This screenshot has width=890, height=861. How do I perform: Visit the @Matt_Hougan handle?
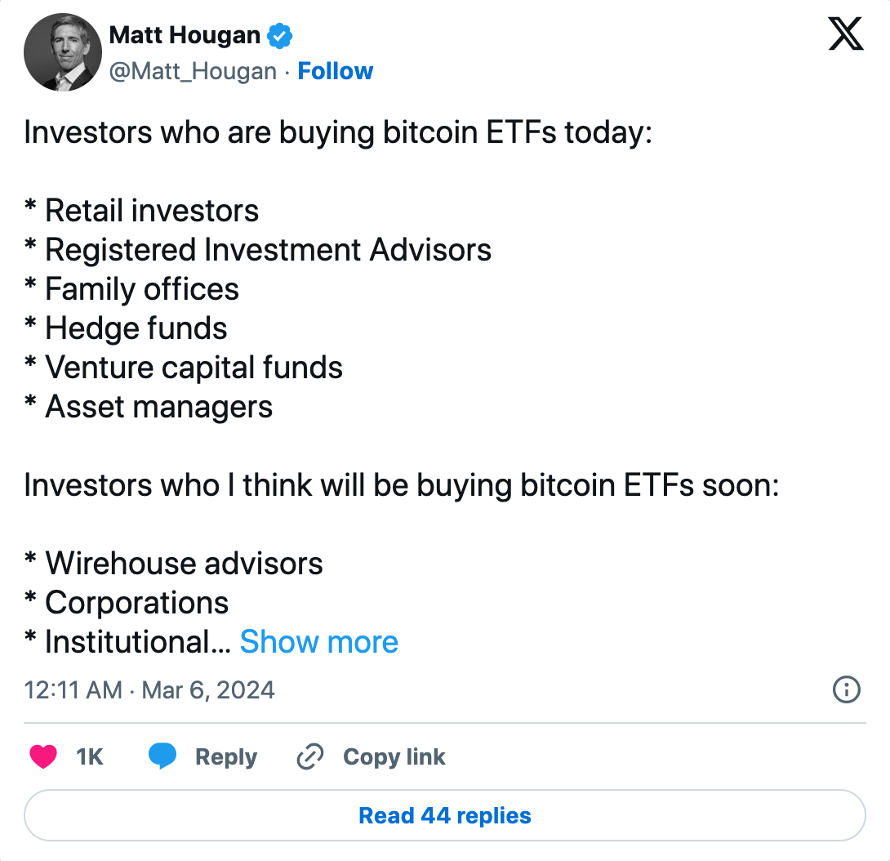click(x=193, y=72)
